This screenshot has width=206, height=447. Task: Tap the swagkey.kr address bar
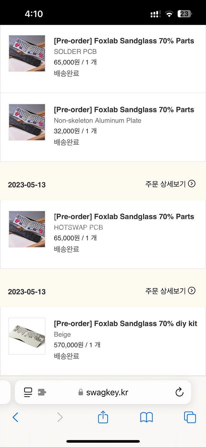click(x=107, y=392)
